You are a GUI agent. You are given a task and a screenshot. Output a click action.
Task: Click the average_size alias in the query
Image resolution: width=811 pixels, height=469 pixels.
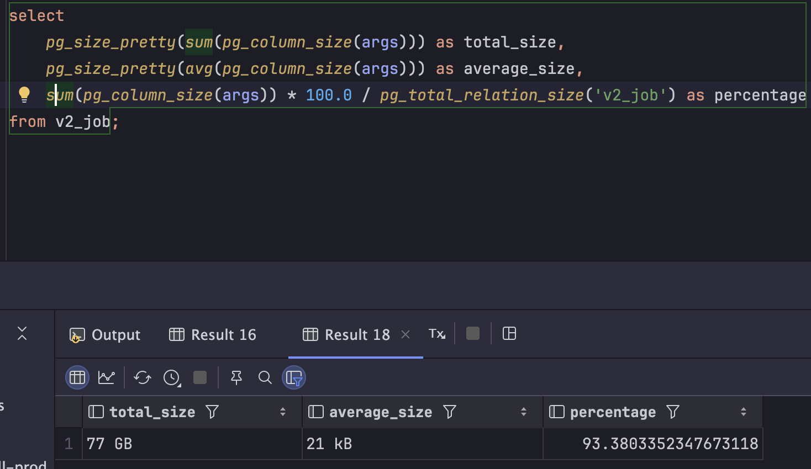point(519,68)
